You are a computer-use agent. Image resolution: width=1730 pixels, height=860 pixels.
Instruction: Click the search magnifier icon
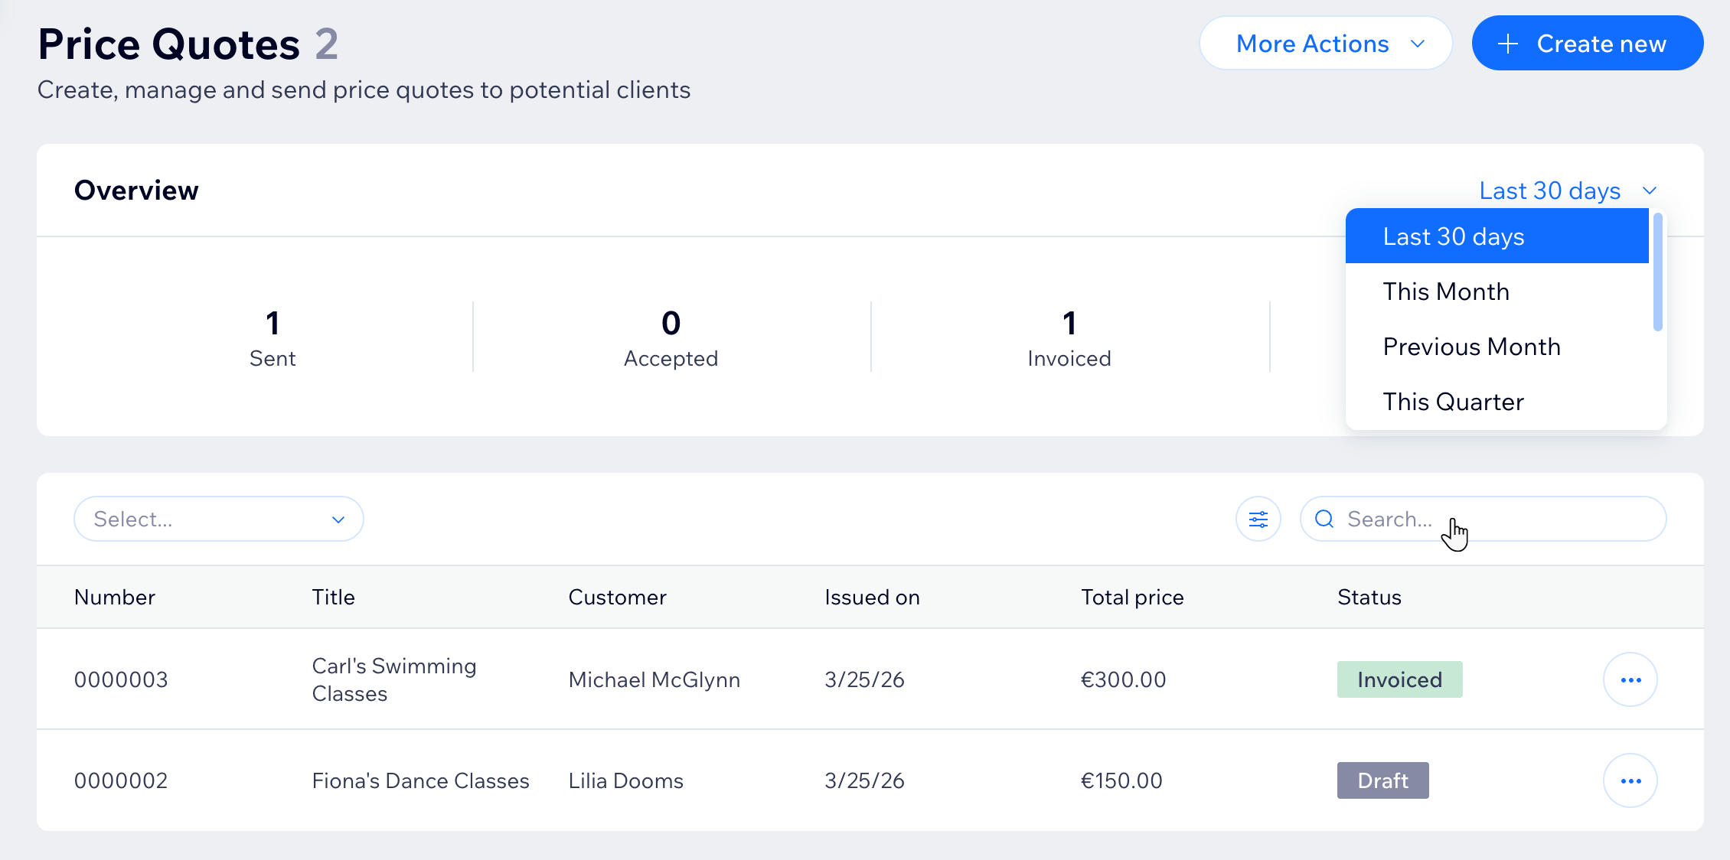point(1324,520)
